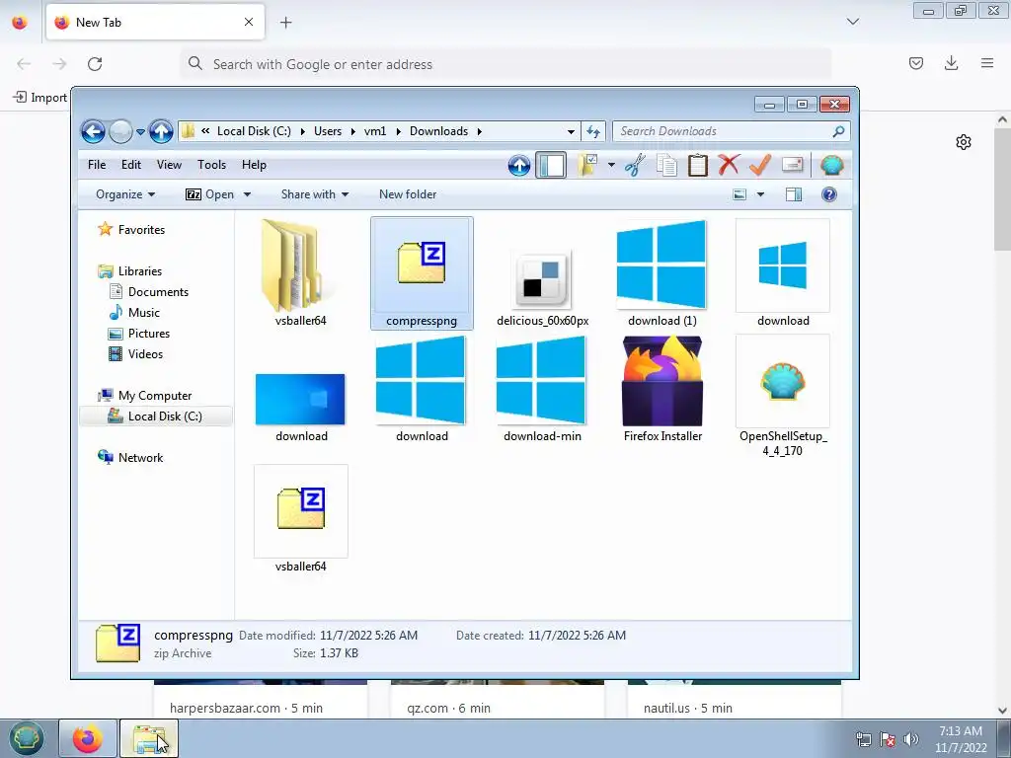Open the View menu
This screenshot has width=1011, height=758.
pos(169,165)
